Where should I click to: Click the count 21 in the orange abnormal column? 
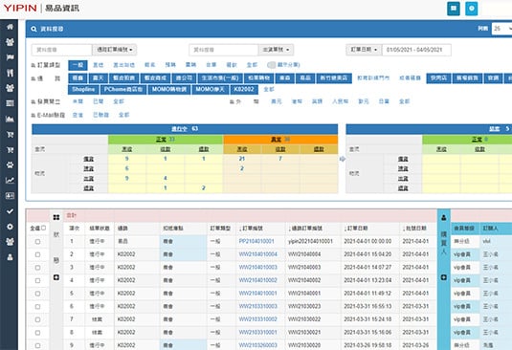[x=242, y=159]
